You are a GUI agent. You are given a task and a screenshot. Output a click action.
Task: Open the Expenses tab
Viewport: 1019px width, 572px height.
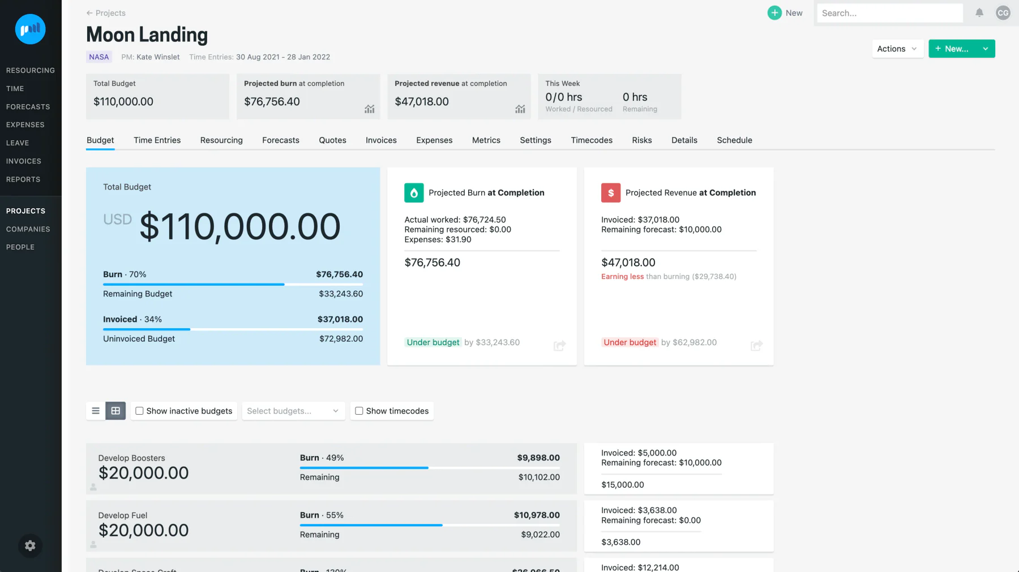point(434,140)
